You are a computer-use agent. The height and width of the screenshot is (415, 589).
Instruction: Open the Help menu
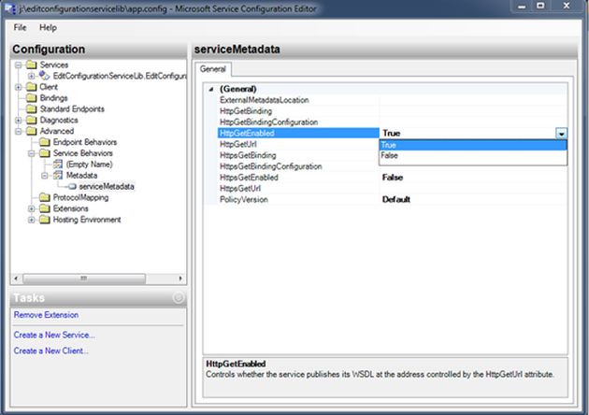(48, 27)
